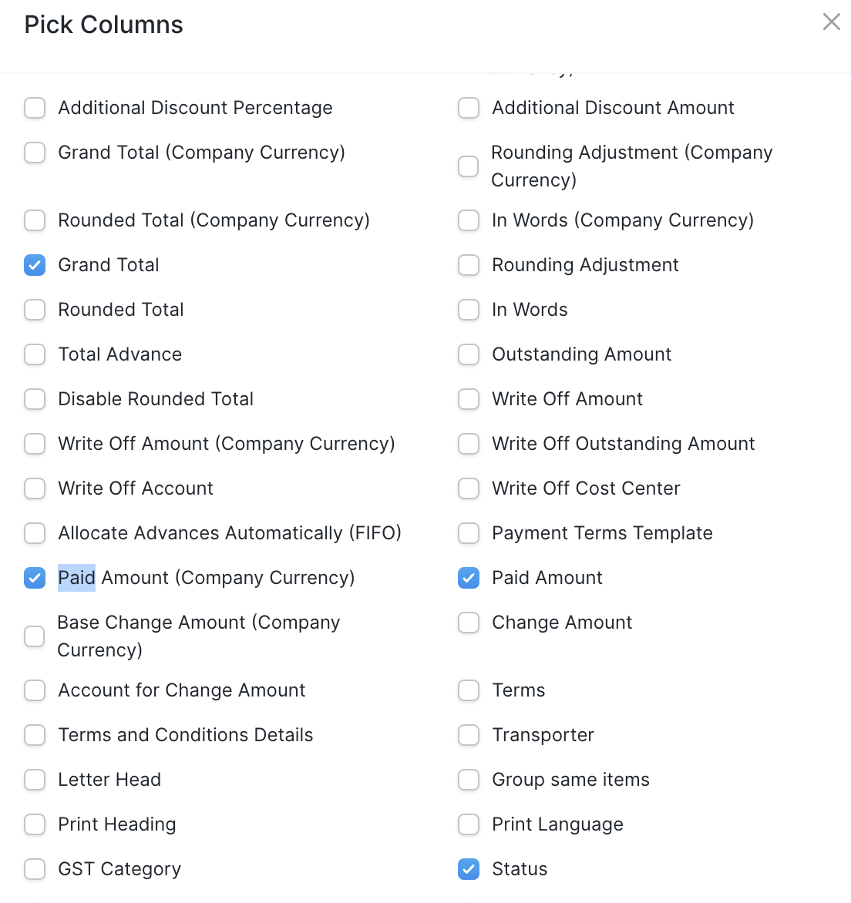Click the In Words label
Viewport: 851px width, 903px height.
pyautogui.click(x=530, y=310)
